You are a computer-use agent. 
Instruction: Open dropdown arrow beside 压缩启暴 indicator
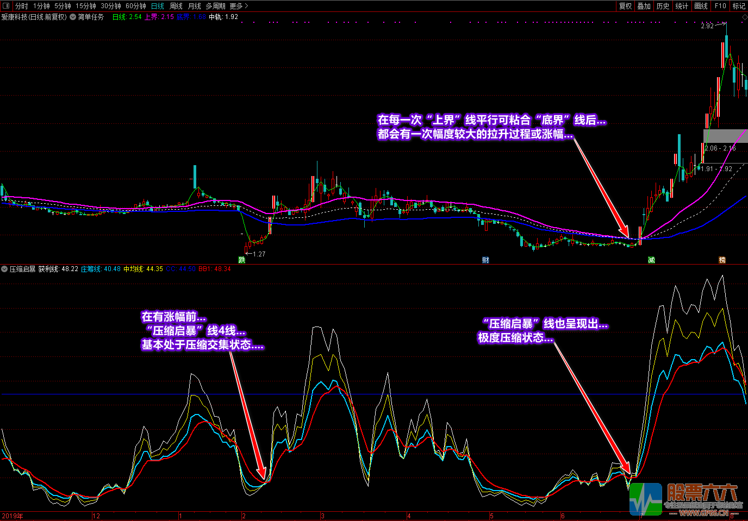[4, 269]
